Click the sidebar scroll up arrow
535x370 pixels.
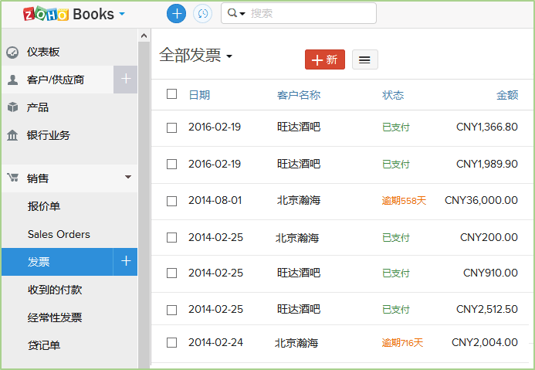144,36
